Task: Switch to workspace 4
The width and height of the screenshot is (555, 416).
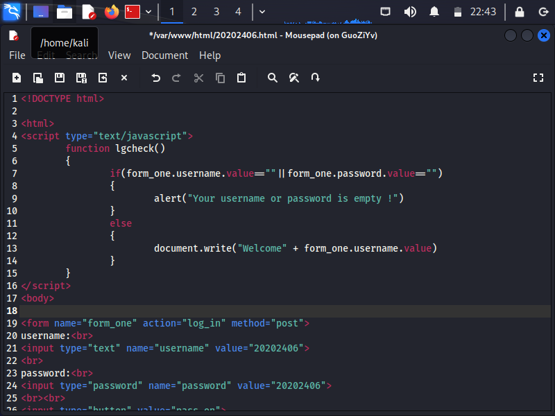Action: [x=238, y=12]
